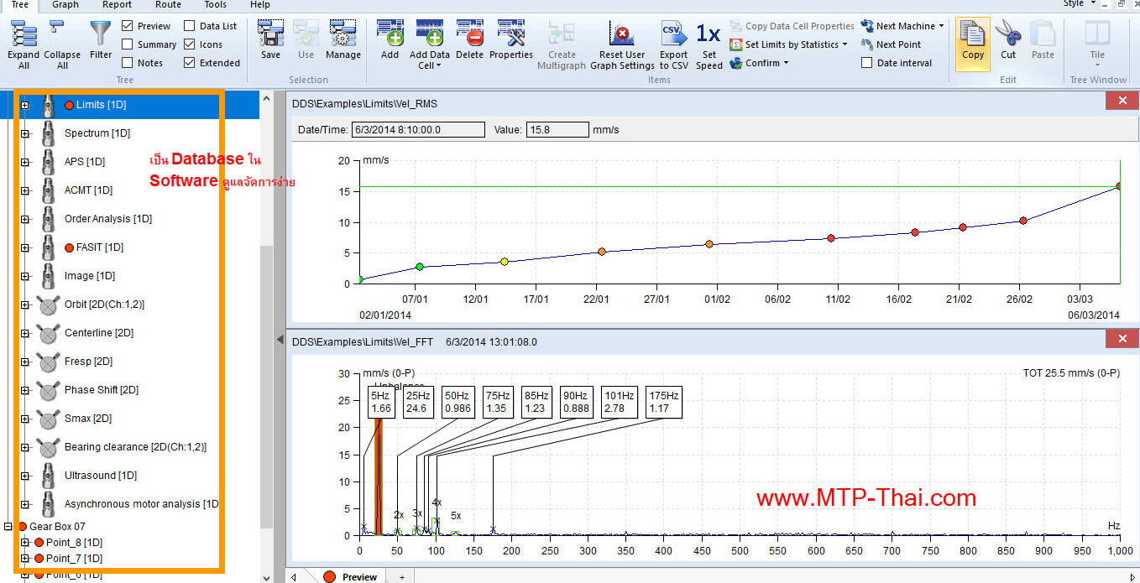1140x583 pixels.
Task: Close the Vel_FFT graph panel
Action: (x=1122, y=340)
